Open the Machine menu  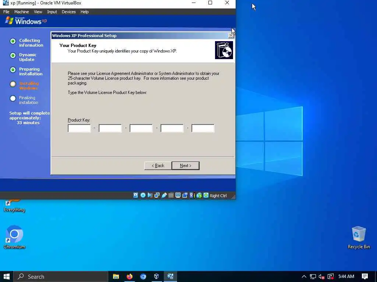tap(21, 12)
